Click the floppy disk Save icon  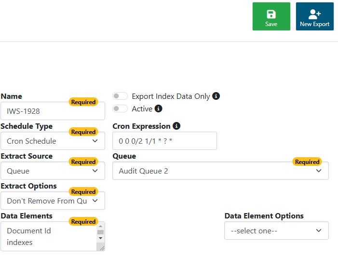[271, 14]
